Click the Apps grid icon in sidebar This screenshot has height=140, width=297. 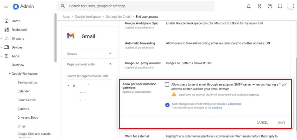click(x=7, y=56)
